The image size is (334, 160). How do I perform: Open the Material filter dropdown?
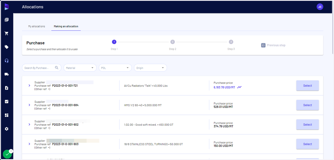[x=80, y=68]
